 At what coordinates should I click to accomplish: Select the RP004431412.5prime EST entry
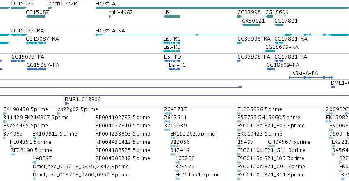pos(123,142)
